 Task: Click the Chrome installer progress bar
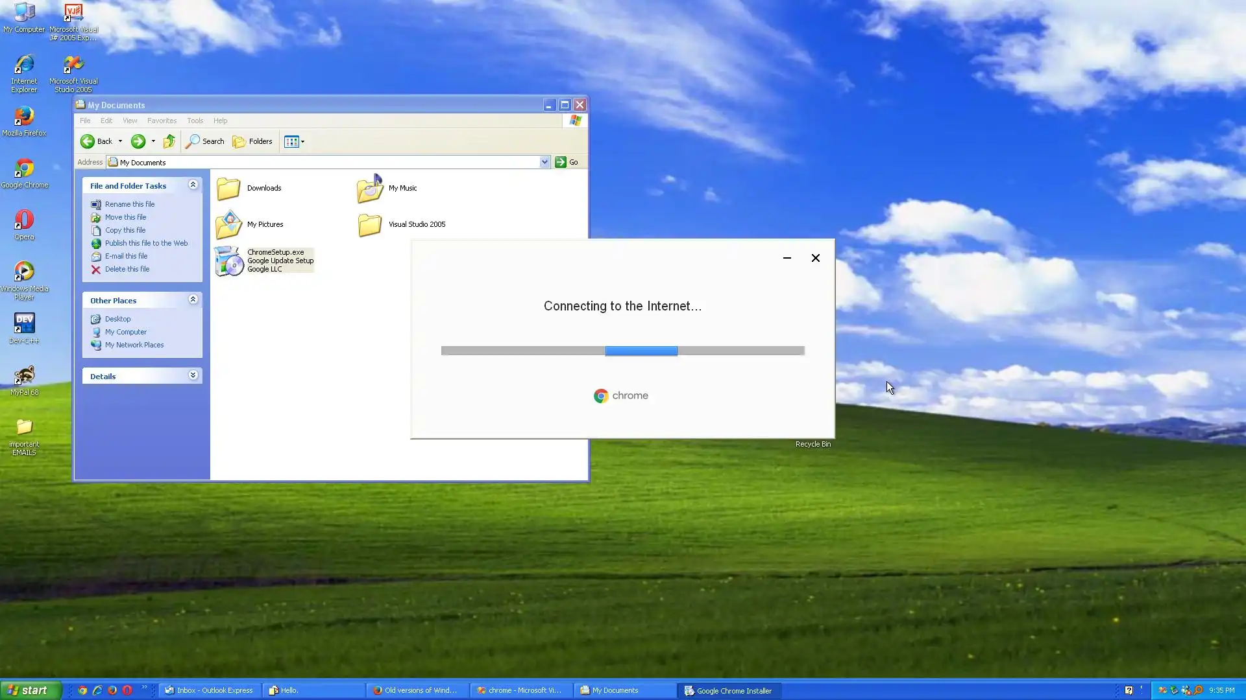coord(622,351)
